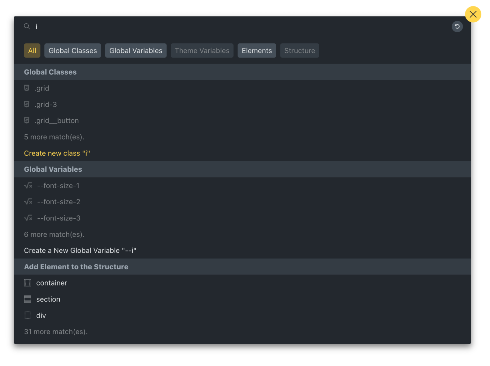Close the search panel with yellow X
490x366 pixels.
tap(473, 14)
